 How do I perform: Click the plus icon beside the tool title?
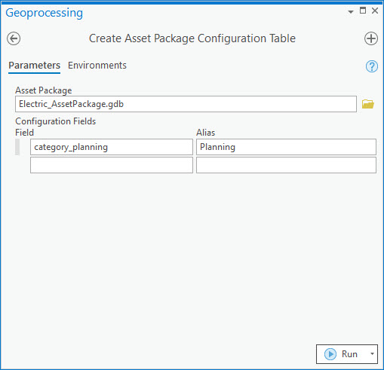[371, 38]
